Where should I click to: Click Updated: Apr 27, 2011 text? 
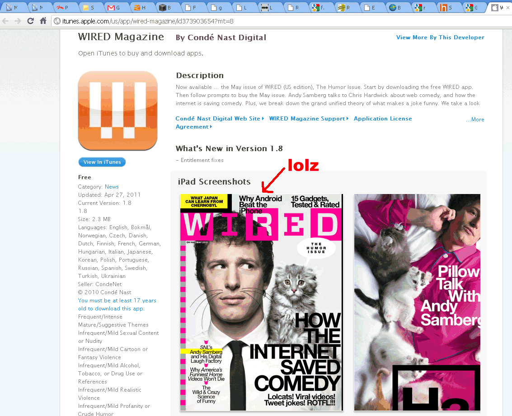point(109,195)
